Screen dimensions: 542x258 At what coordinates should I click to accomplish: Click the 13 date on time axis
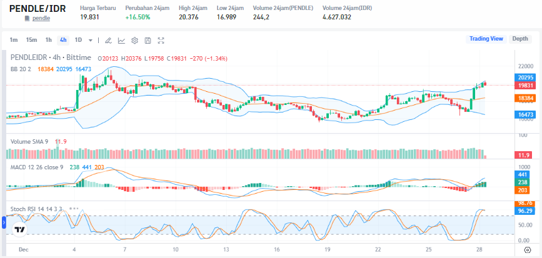tap(226, 250)
